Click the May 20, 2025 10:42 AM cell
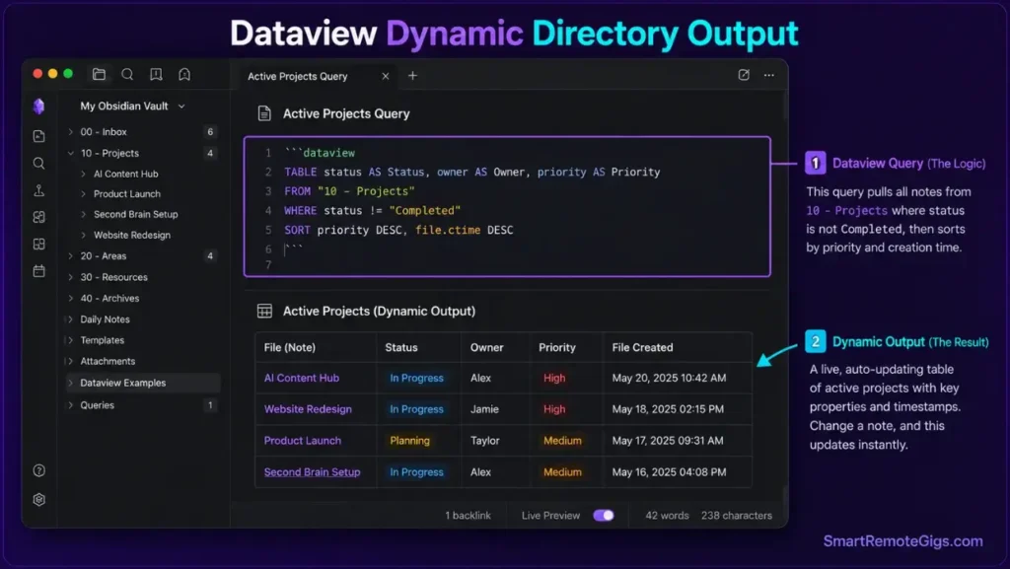The image size is (1010, 569). [x=669, y=378]
